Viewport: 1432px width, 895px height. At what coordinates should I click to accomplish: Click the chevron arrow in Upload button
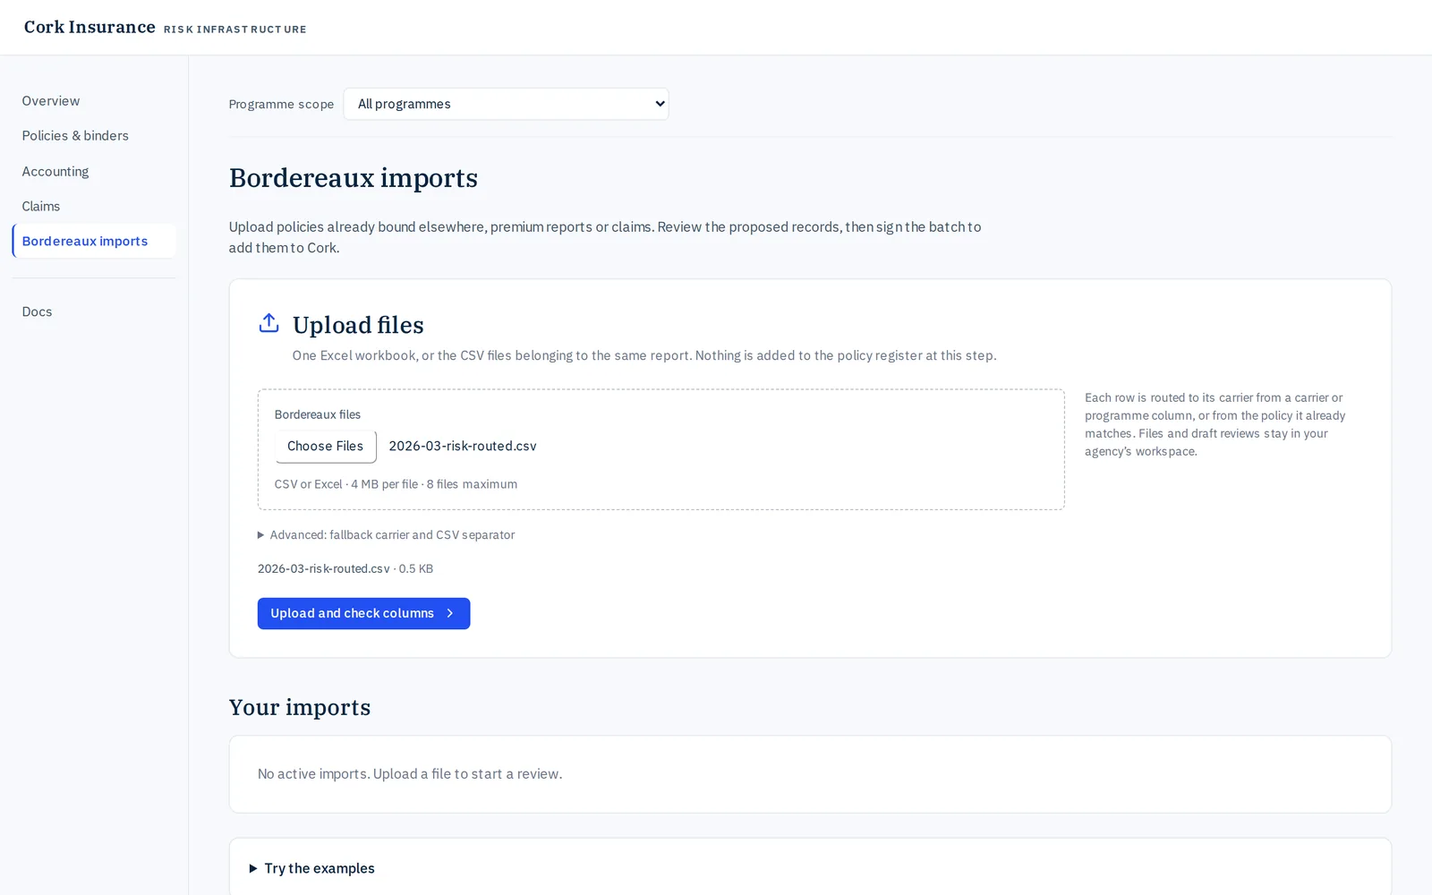(x=450, y=613)
